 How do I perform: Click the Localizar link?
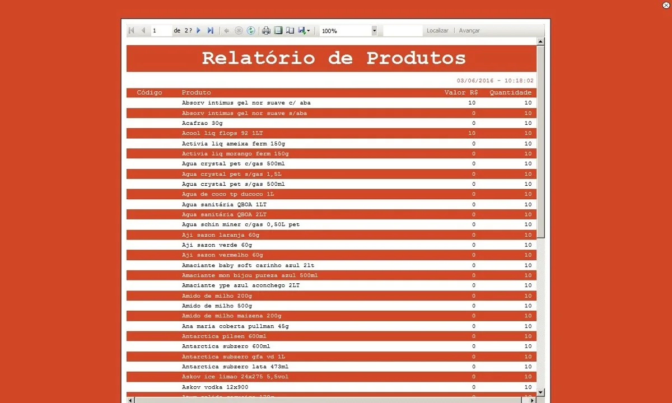(x=437, y=31)
